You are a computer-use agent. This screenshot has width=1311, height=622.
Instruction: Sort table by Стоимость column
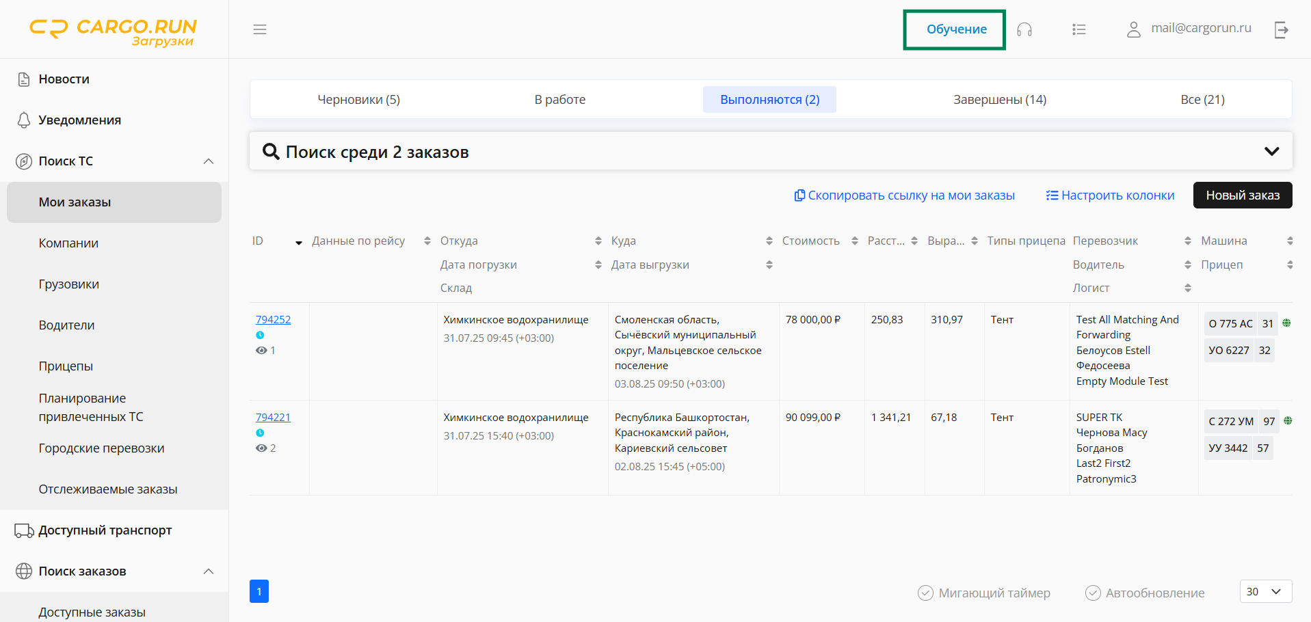(854, 241)
